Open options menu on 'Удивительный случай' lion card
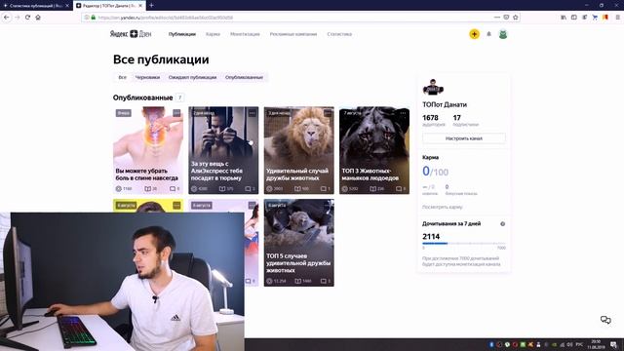This screenshot has width=624, height=351. click(x=328, y=113)
